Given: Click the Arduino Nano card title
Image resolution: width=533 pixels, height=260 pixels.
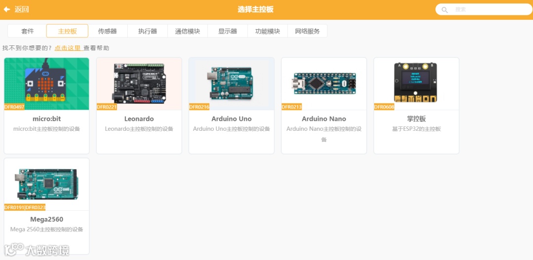Looking at the screenshot, I should tap(324, 119).
